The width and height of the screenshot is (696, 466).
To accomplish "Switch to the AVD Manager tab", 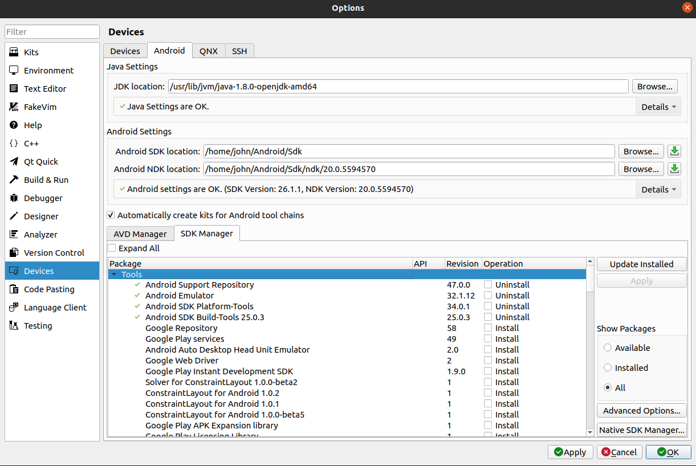I will 140,234.
